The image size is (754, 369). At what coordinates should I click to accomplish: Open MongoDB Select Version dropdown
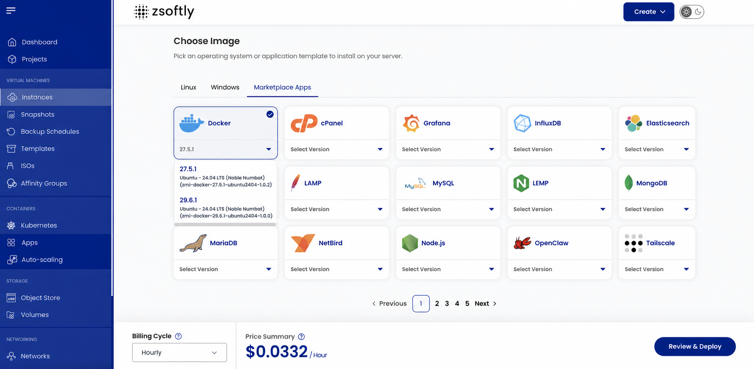657,209
